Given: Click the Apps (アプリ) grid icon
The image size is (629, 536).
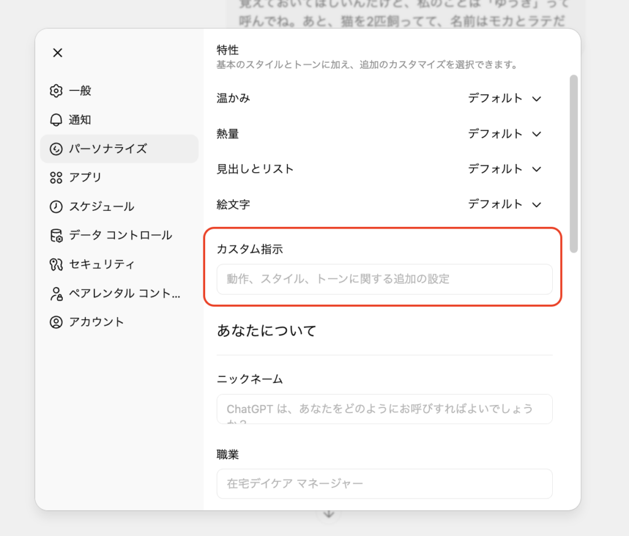Looking at the screenshot, I should [x=56, y=178].
